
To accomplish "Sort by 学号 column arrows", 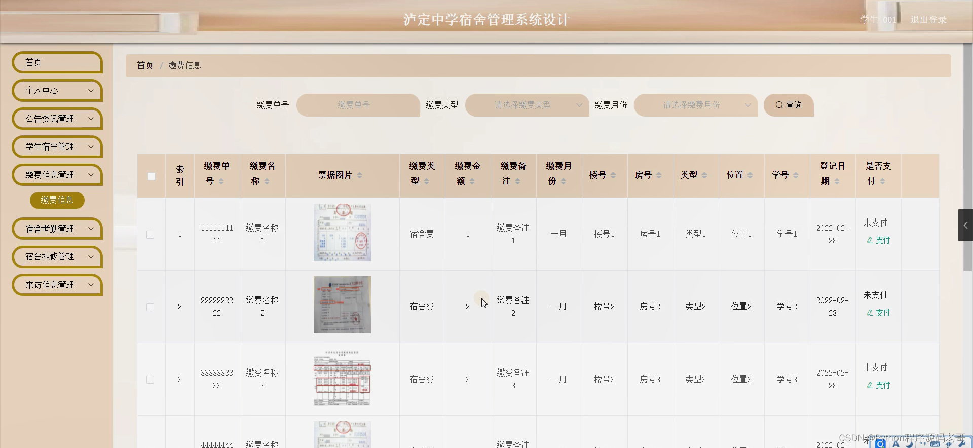I will [x=796, y=175].
